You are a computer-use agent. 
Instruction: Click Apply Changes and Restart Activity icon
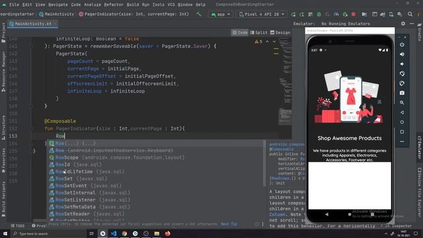click(301, 14)
